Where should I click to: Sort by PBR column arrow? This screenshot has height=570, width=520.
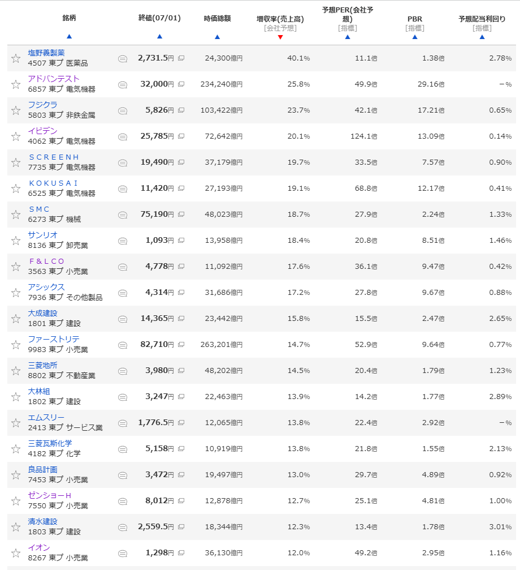point(415,37)
